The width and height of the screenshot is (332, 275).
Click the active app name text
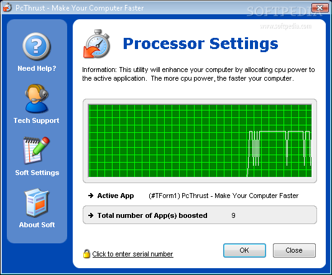224,196
